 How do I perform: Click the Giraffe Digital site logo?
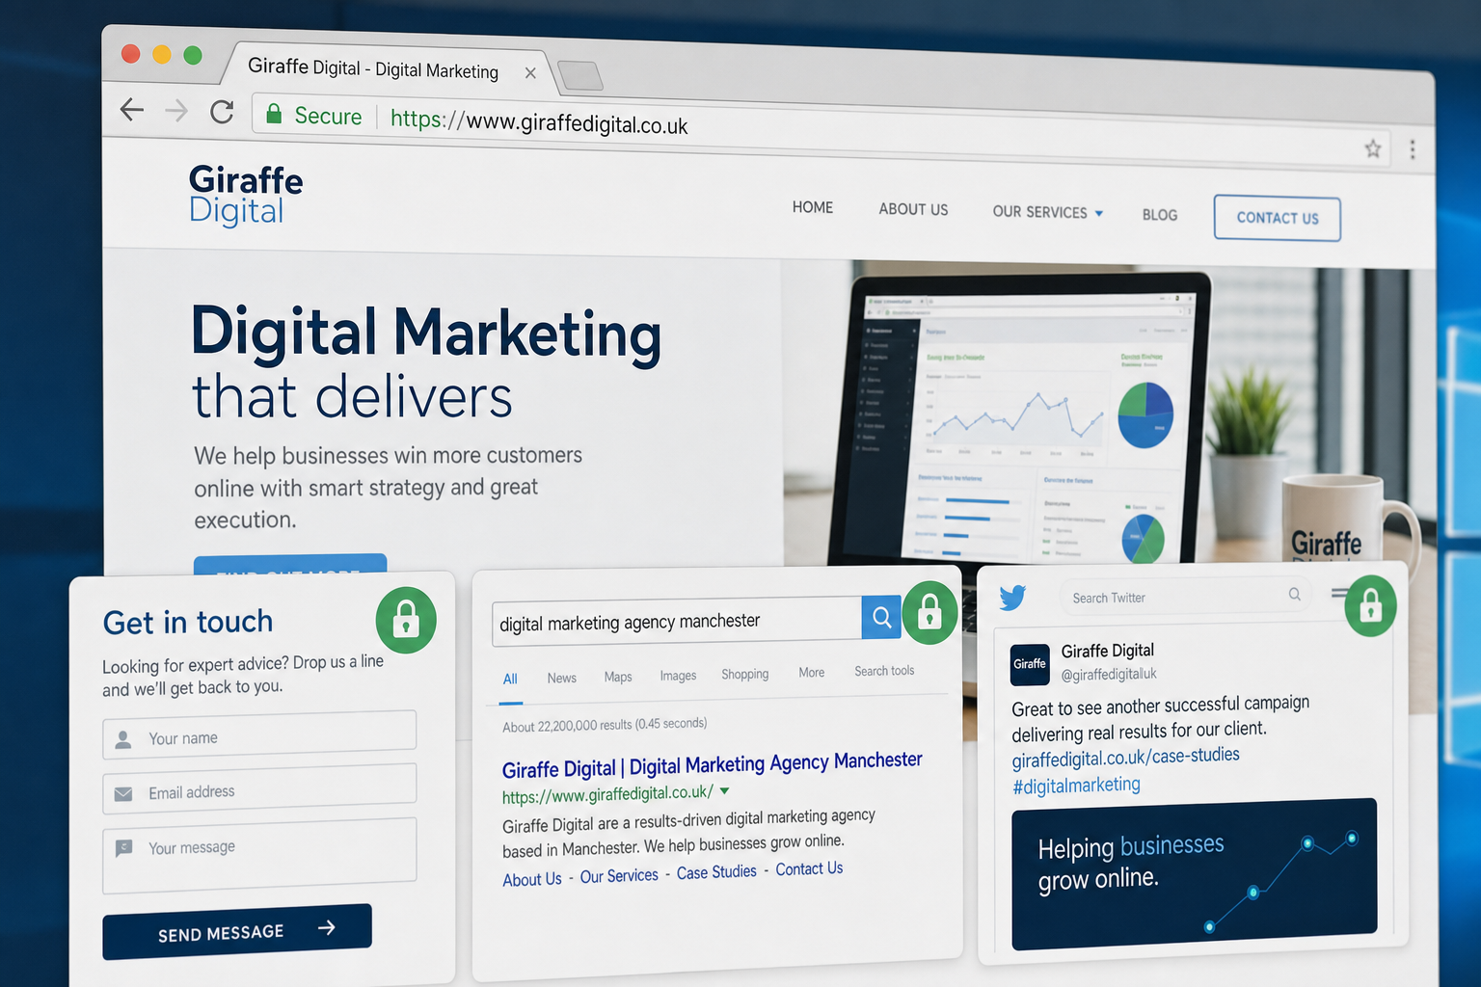pos(246,195)
